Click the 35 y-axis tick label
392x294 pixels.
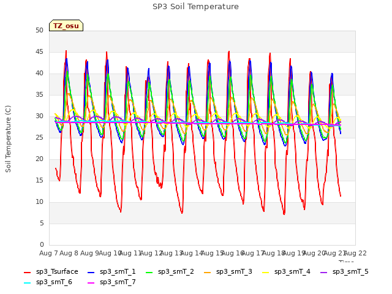[39, 94]
